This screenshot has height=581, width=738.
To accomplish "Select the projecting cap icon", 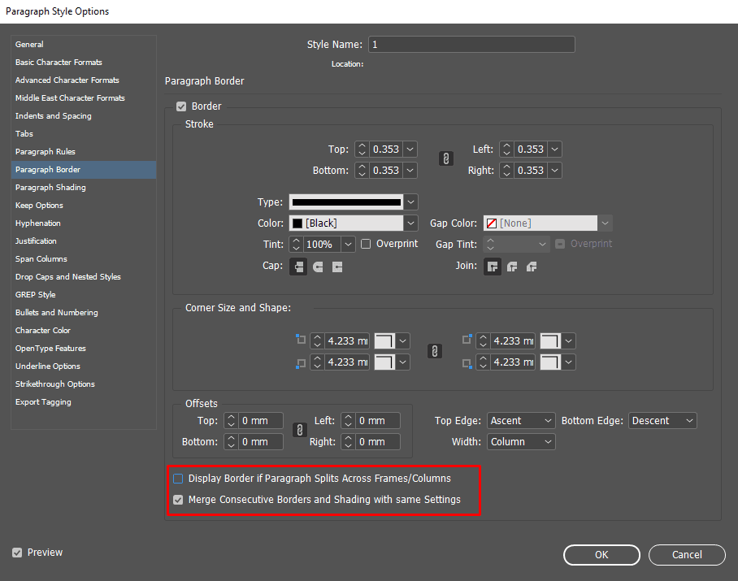I will (x=337, y=267).
